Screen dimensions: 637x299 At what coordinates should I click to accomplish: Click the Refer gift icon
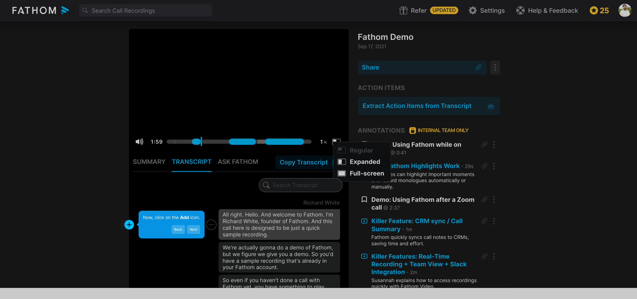coord(403,11)
